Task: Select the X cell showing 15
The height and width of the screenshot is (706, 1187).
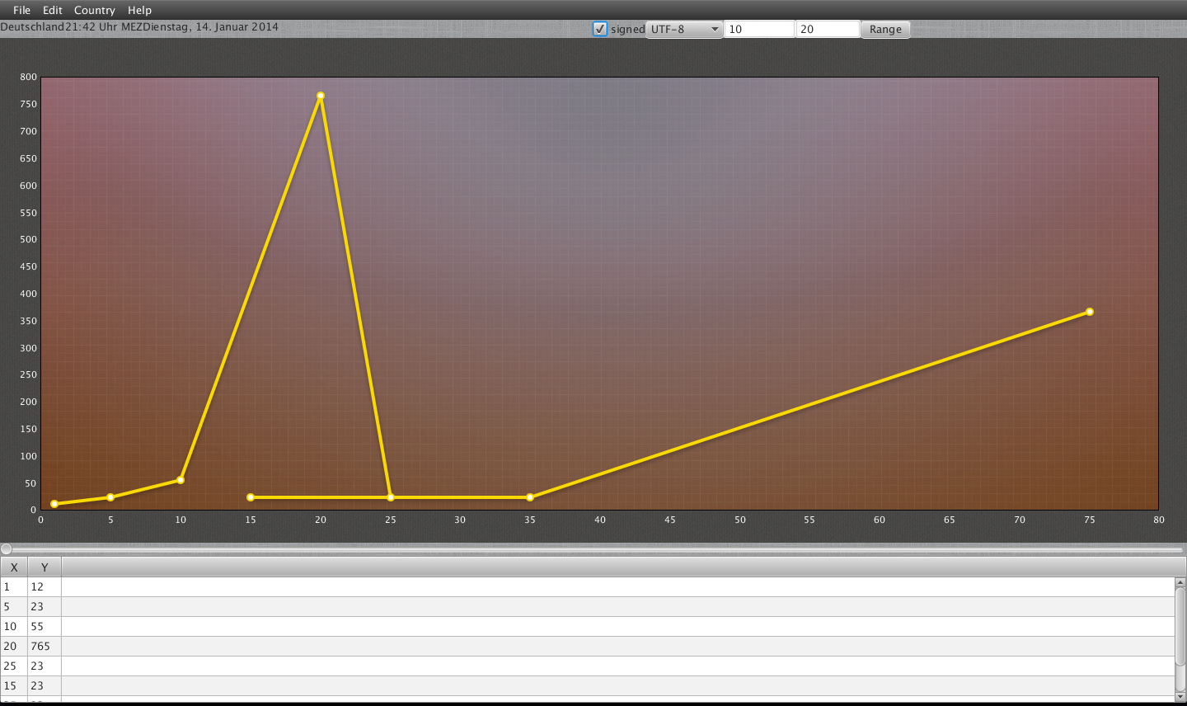Action: 14,685
